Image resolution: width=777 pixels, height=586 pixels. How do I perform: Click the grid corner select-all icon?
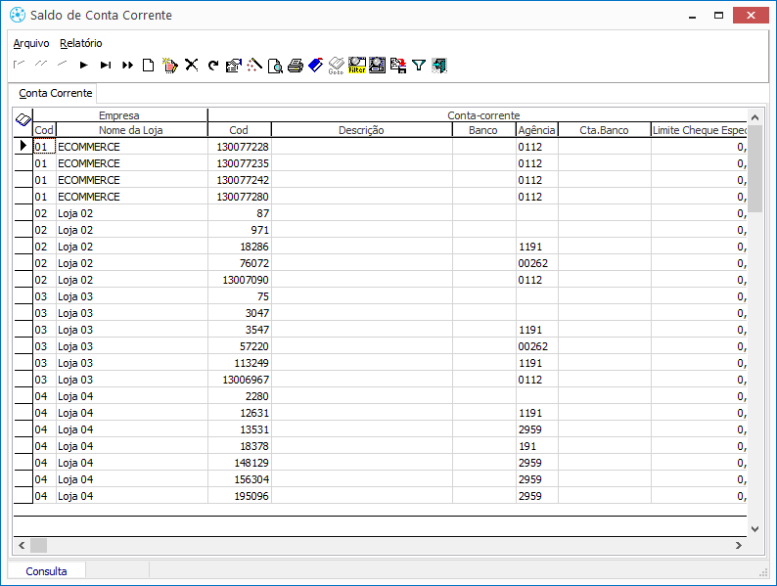click(23, 120)
